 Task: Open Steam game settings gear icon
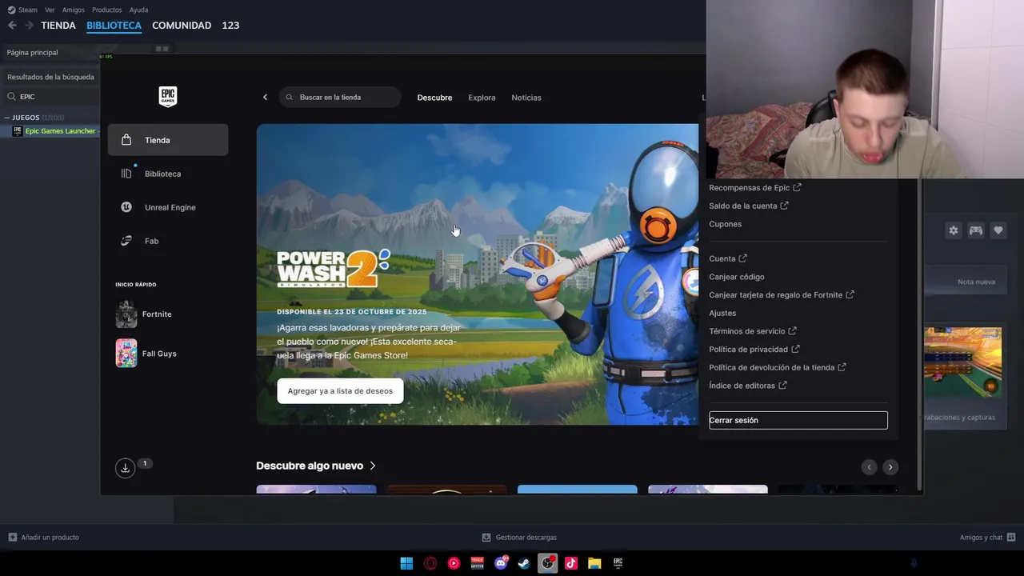954,230
